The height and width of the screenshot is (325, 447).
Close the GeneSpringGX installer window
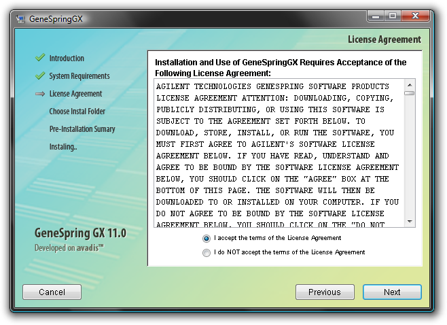[415, 16]
